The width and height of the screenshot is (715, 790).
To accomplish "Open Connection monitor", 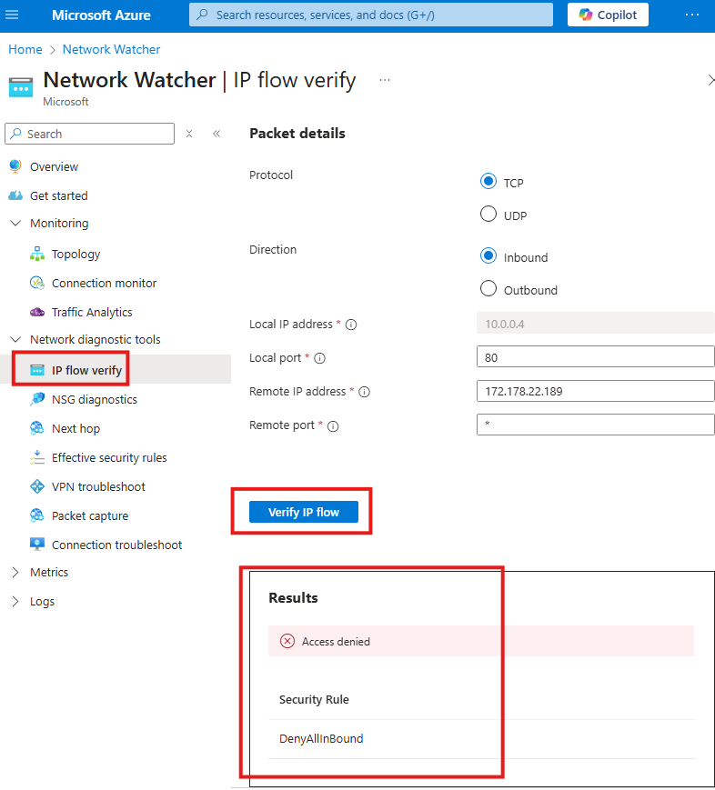I will (x=104, y=283).
